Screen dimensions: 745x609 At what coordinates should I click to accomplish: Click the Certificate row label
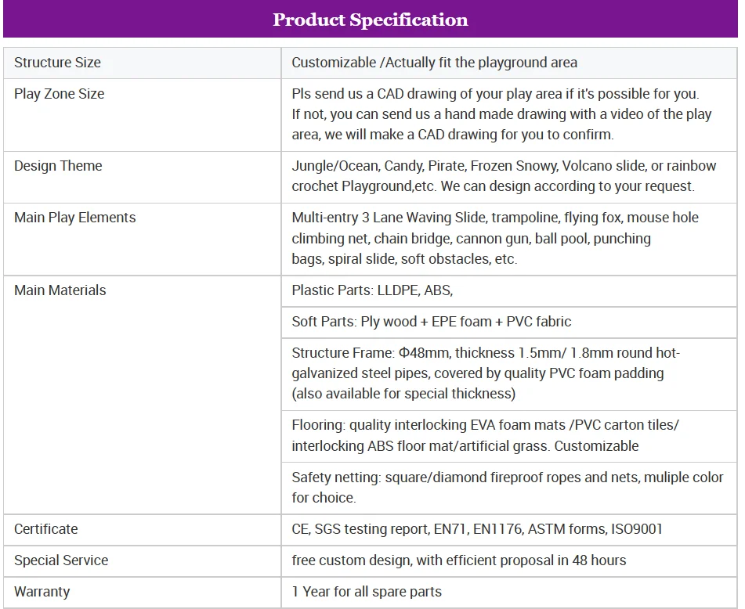45,529
